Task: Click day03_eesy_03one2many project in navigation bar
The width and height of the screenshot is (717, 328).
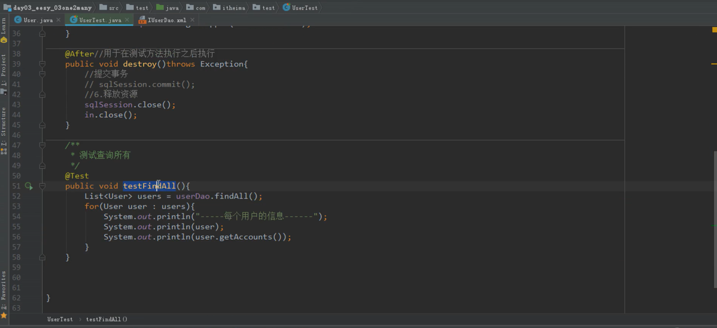Action: click(52, 8)
